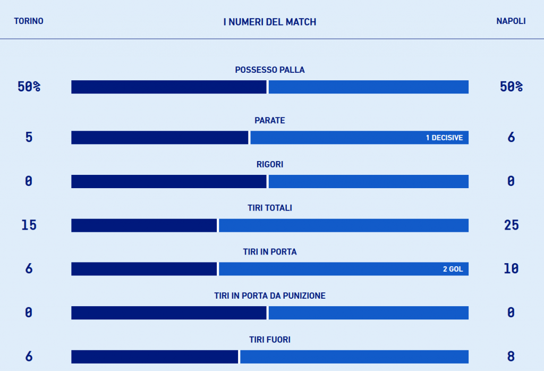Click Torino's dark PARATE bar
The image size is (544, 371).
pos(159,138)
